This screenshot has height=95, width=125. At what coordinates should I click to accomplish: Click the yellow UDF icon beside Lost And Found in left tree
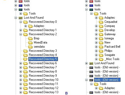21,18
